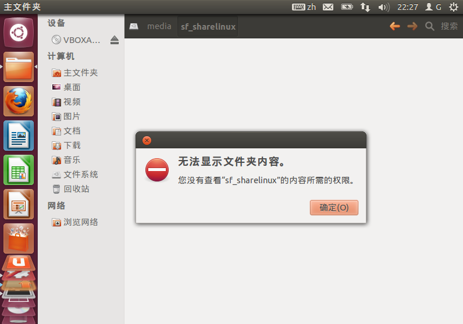Open user account menu G

(x=433, y=7)
